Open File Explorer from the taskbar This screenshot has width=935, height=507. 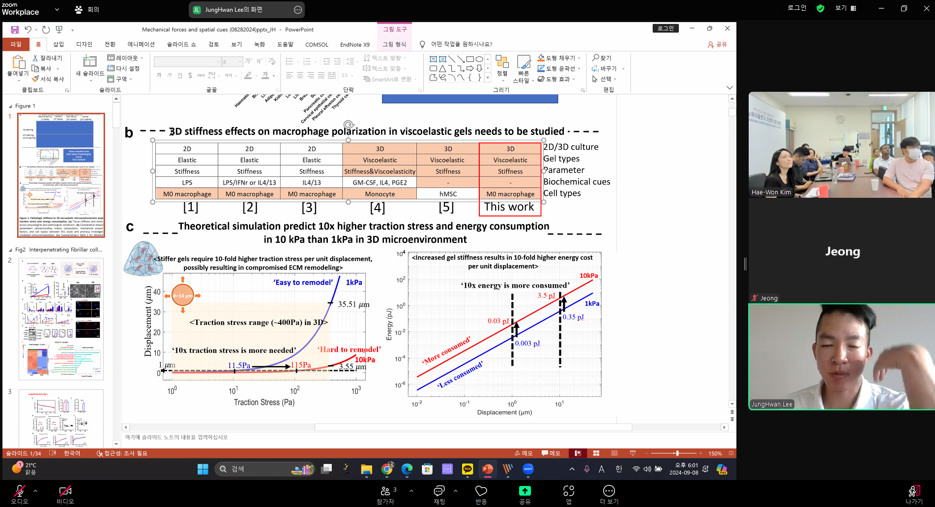tap(366, 469)
